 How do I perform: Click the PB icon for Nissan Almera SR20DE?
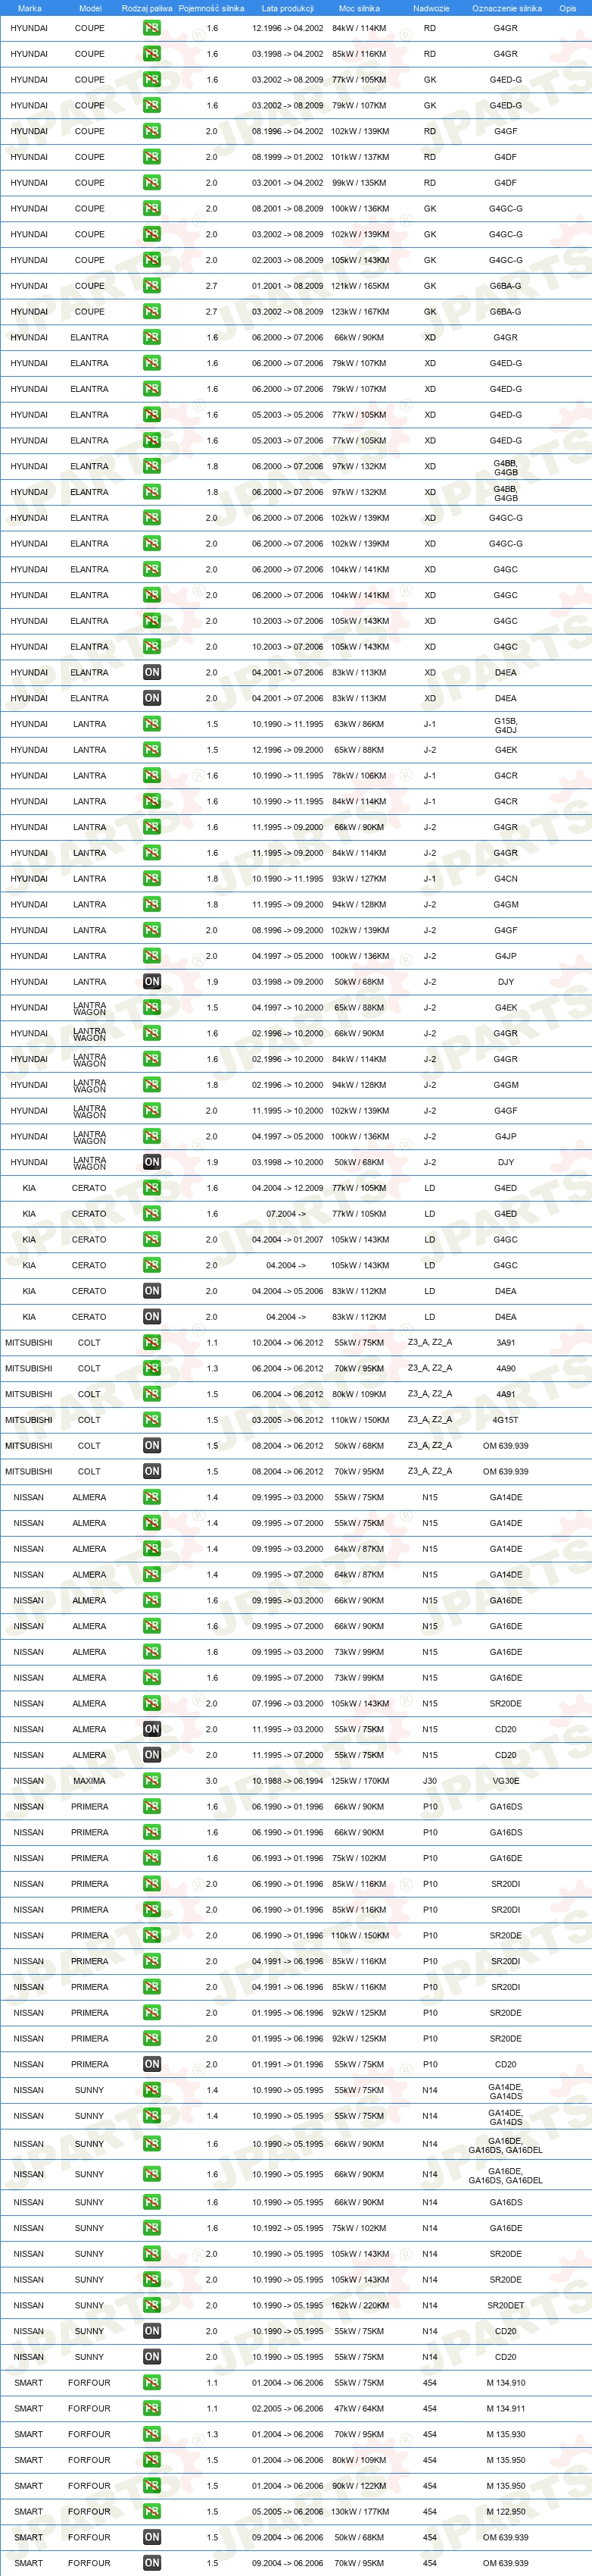point(151,1703)
